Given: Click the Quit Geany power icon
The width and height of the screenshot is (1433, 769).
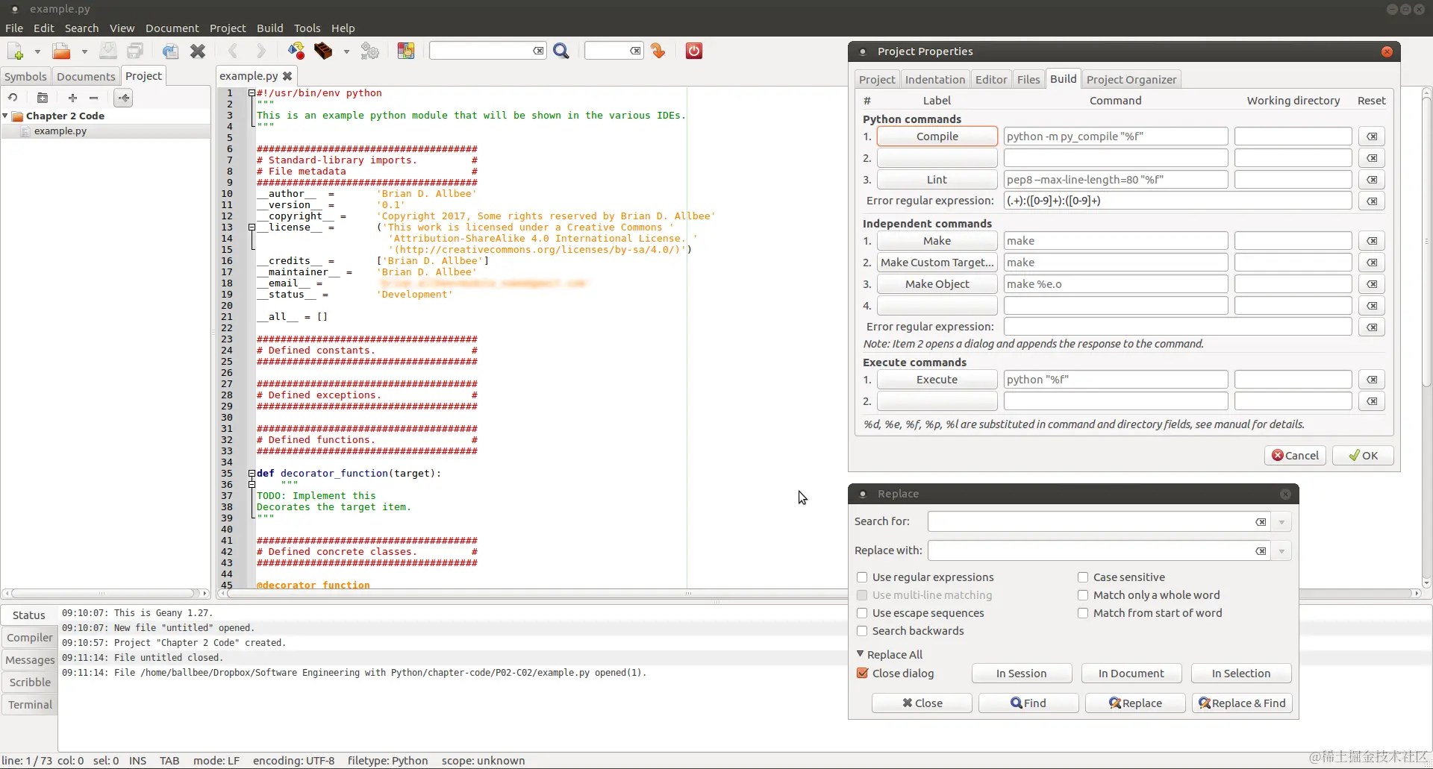Looking at the screenshot, I should click(x=694, y=51).
